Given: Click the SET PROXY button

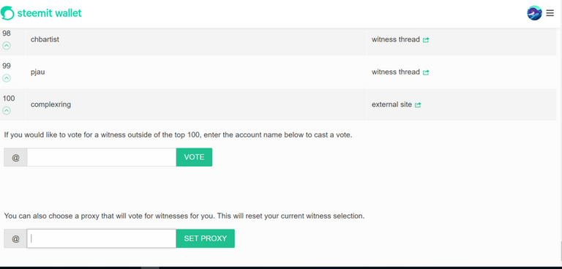Looking at the screenshot, I should point(206,238).
